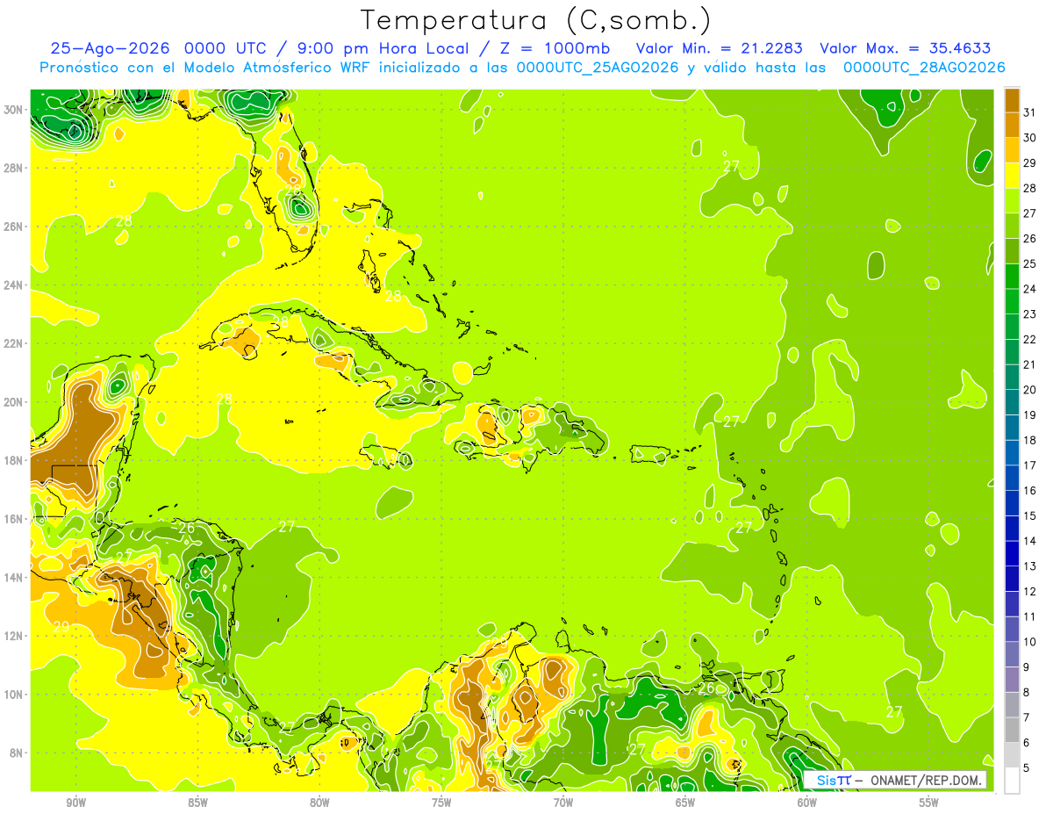This screenshot has height=814, width=1053.
Task: Click the "23" color scale label
Action: click(x=1029, y=314)
